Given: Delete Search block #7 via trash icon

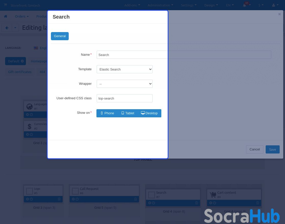Looking at the screenshot, I should 196,203.
